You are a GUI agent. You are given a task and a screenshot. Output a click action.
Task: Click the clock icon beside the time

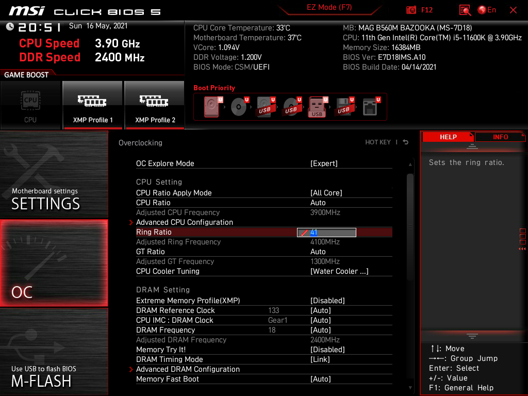pyautogui.click(x=10, y=26)
